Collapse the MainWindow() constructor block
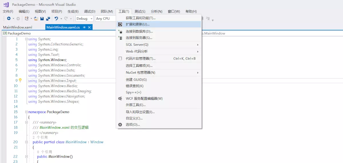Image resolution: width=343 pixels, height=163 pixels. click(x=26, y=156)
